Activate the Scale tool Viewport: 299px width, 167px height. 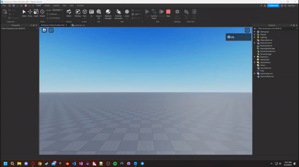click(x=36, y=13)
